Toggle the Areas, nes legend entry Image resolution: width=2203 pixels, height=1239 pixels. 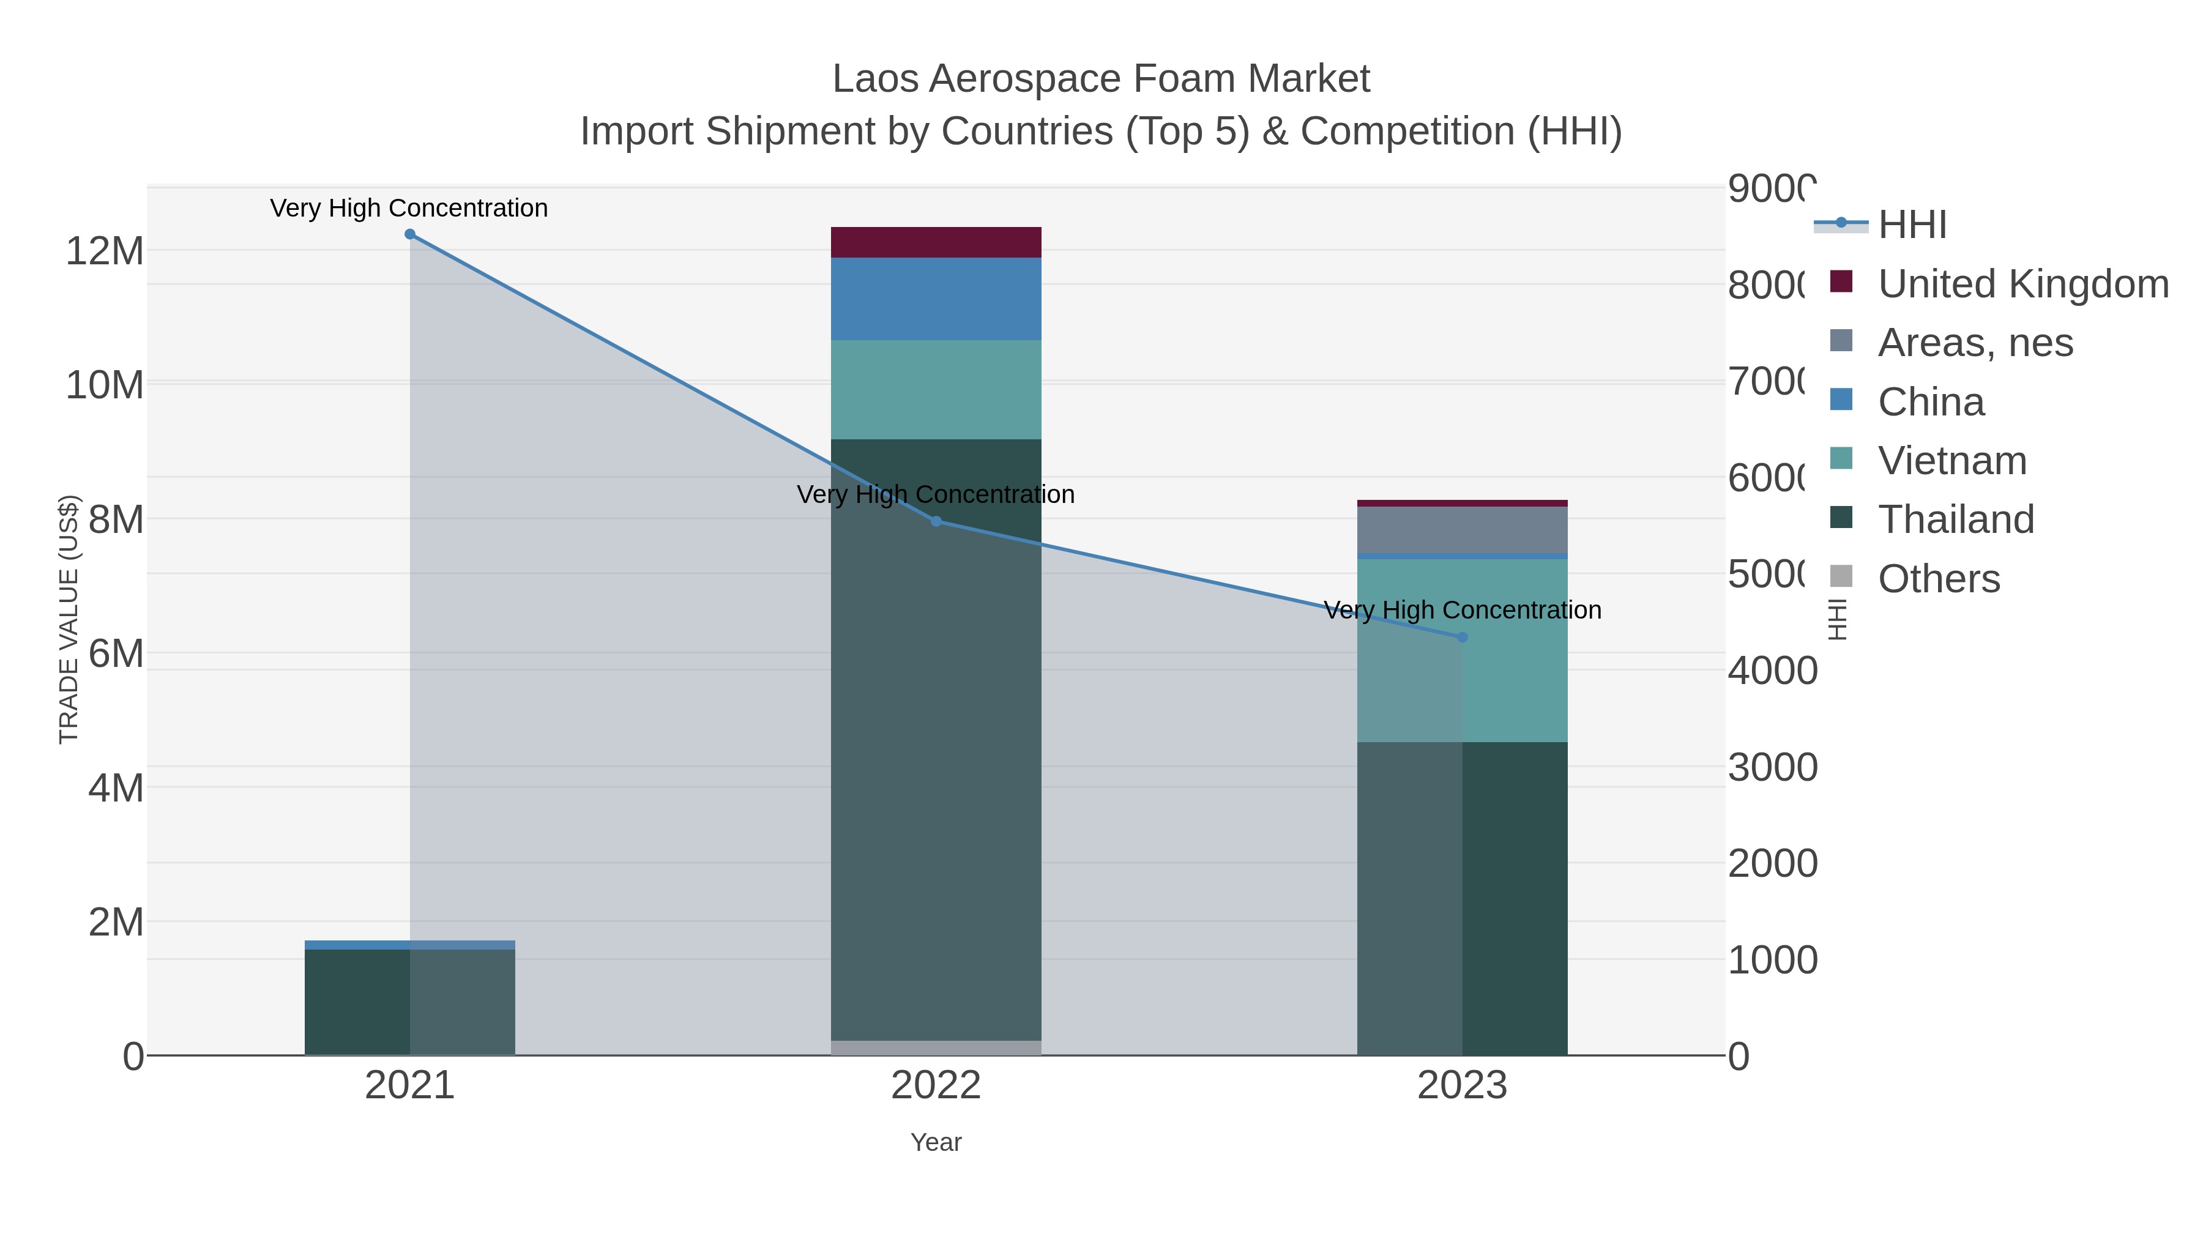[1951, 343]
